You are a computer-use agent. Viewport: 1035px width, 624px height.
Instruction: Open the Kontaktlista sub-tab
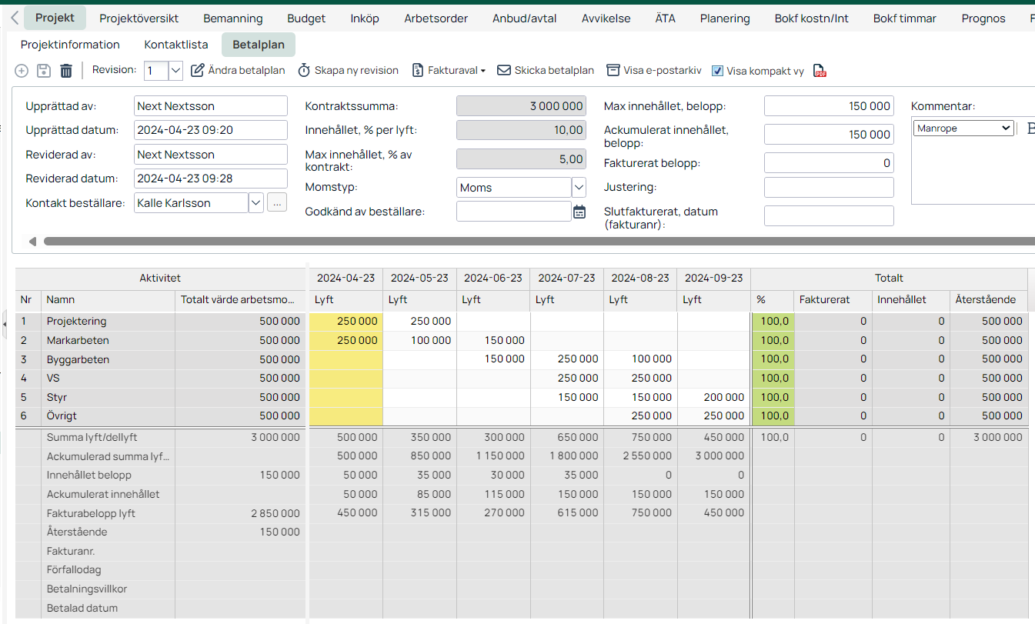(176, 45)
